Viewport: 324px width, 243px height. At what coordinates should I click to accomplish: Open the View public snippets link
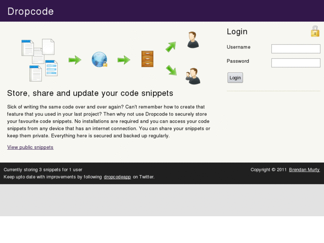30,147
